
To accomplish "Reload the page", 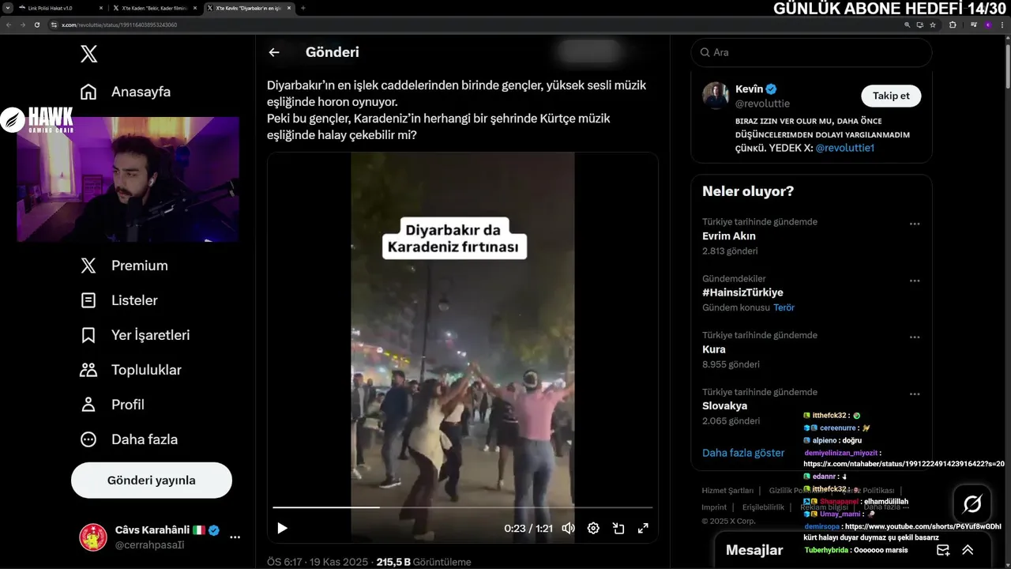I will pos(36,24).
